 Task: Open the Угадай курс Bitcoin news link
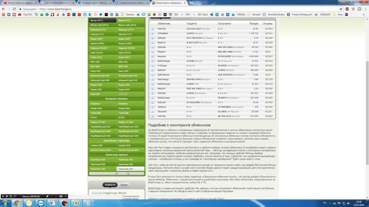114,193
